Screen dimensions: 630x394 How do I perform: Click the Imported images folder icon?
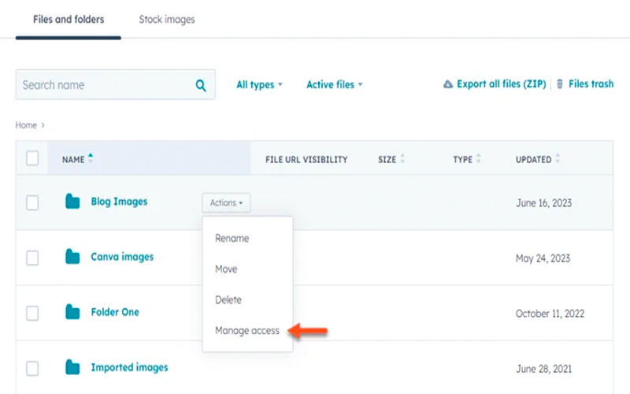coord(72,367)
